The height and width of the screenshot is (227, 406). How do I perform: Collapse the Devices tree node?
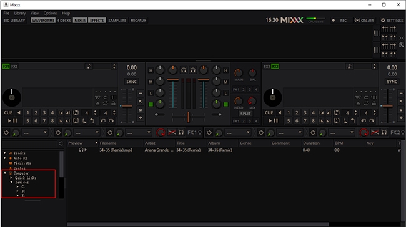[x=11, y=182]
